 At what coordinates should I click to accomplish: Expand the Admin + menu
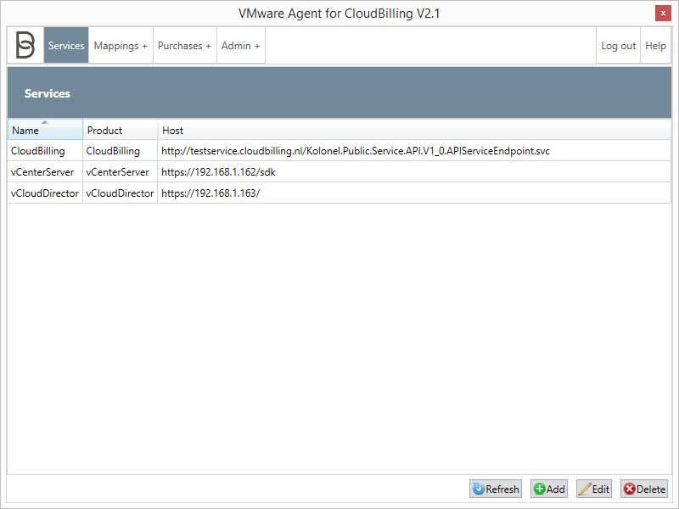241,46
